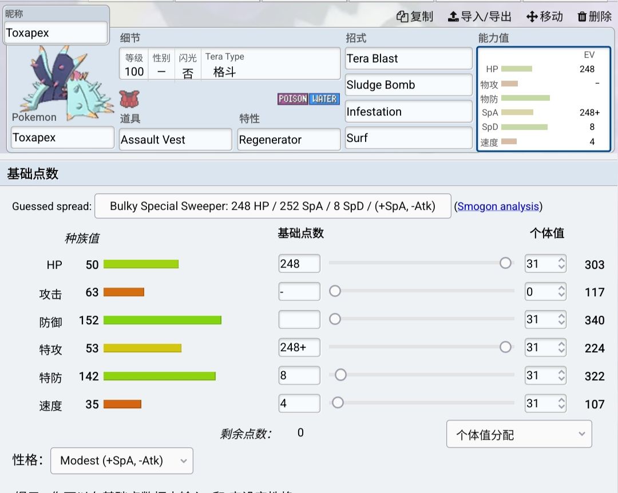Screen dimensions: 618x493
Task: Click the Assault Vest item icon
Action: 129,99
